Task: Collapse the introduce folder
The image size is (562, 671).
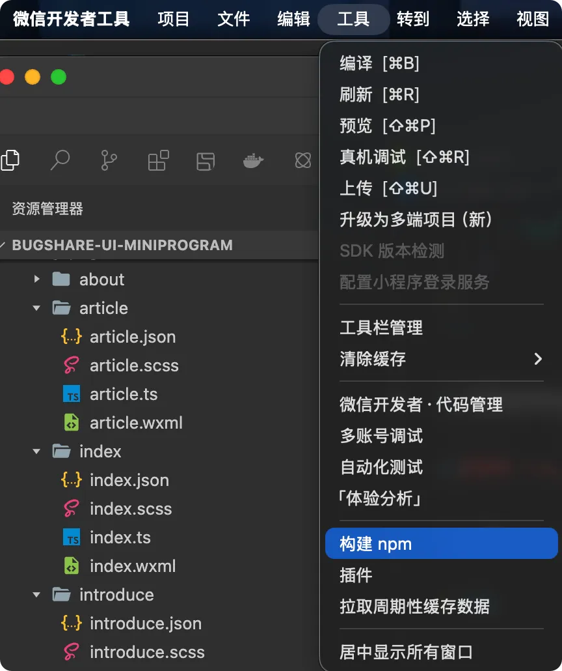Action: (x=37, y=595)
